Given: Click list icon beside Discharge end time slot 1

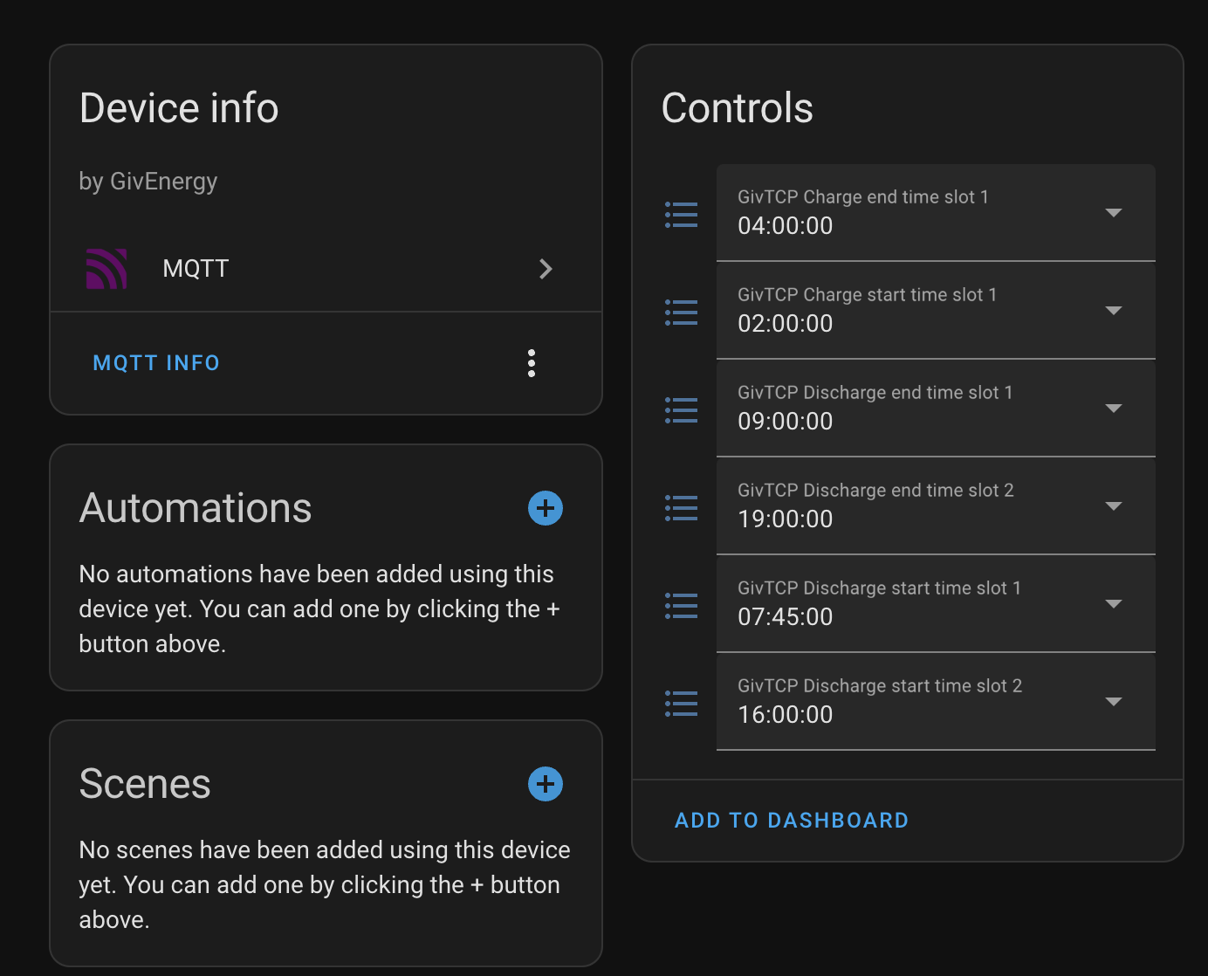Looking at the screenshot, I should pyautogui.click(x=681, y=409).
